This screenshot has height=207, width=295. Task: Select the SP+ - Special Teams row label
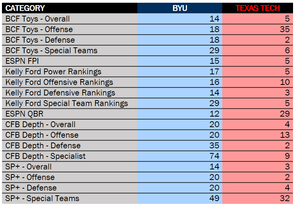42,198
